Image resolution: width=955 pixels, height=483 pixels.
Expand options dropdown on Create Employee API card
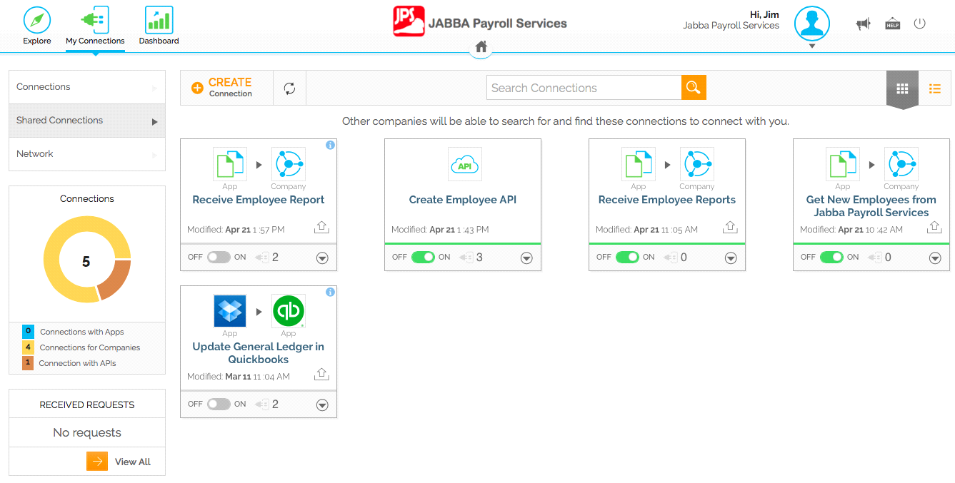pyautogui.click(x=526, y=258)
